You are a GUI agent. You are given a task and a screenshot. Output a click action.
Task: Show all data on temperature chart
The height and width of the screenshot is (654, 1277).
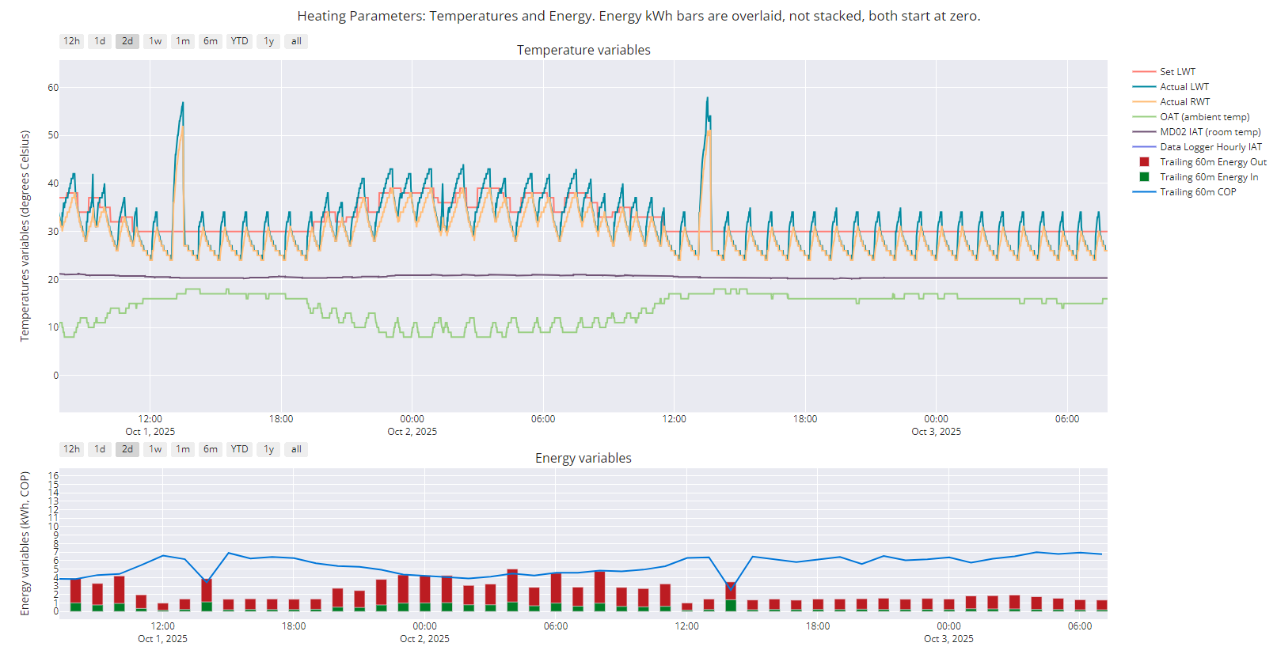pyautogui.click(x=296, y=41)
